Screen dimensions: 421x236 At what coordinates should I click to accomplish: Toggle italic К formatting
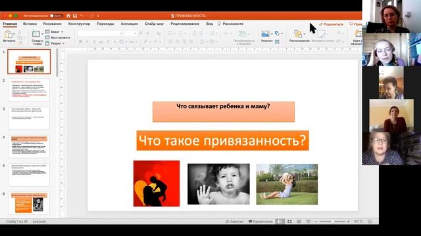tap(87, 42)
